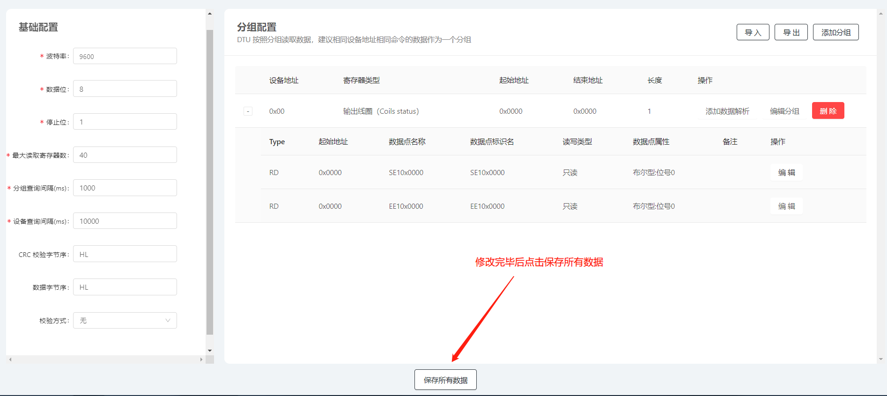This screenshot has height=396, width=887.
Task: Collapse the 0x00 group row expander
Action: point(248,111)
